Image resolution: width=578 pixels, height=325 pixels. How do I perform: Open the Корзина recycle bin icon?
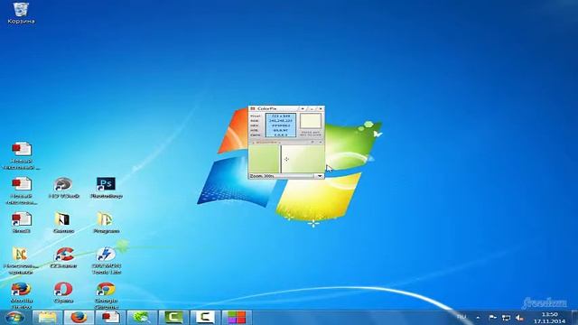pyautogui.click(x=21, y=14)
